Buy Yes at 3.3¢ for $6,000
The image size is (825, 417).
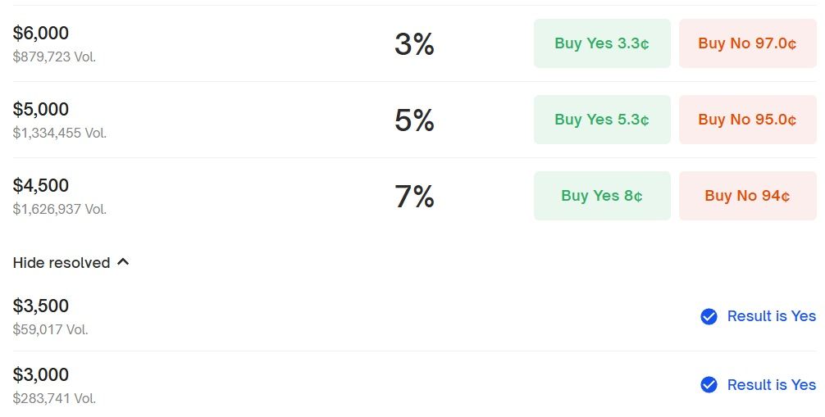pos(602,43)
